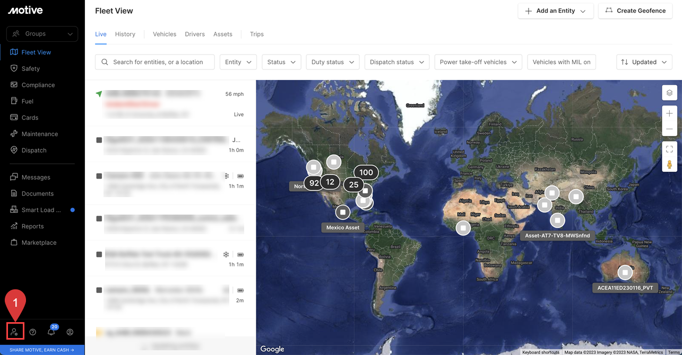
Task: Click the Create Geofence button
Action: click(x=635, y=11)
